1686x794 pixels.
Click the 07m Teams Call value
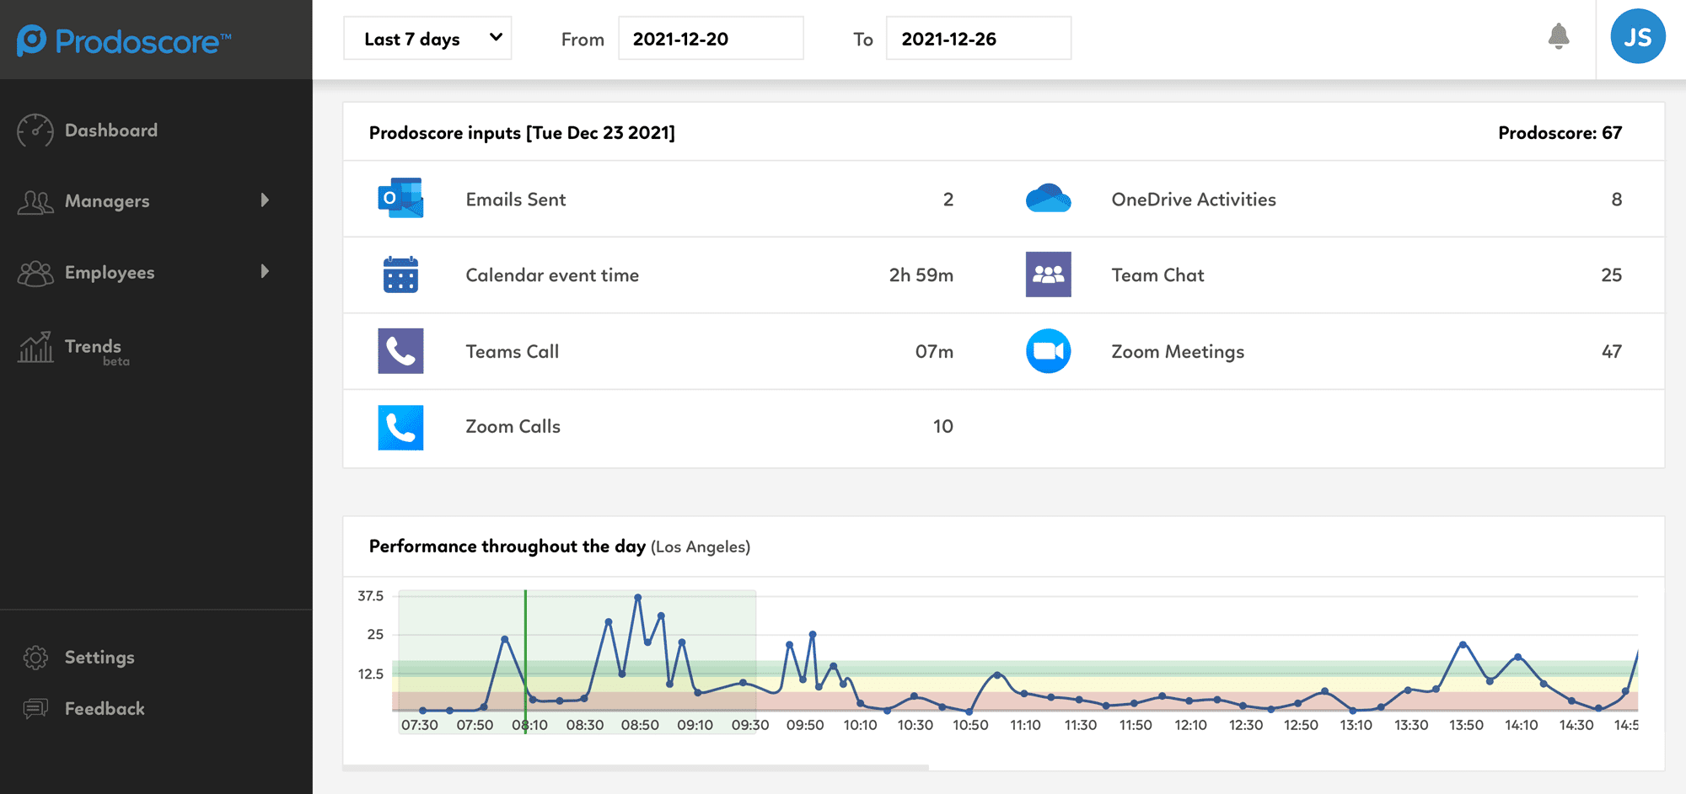(934, 352)
